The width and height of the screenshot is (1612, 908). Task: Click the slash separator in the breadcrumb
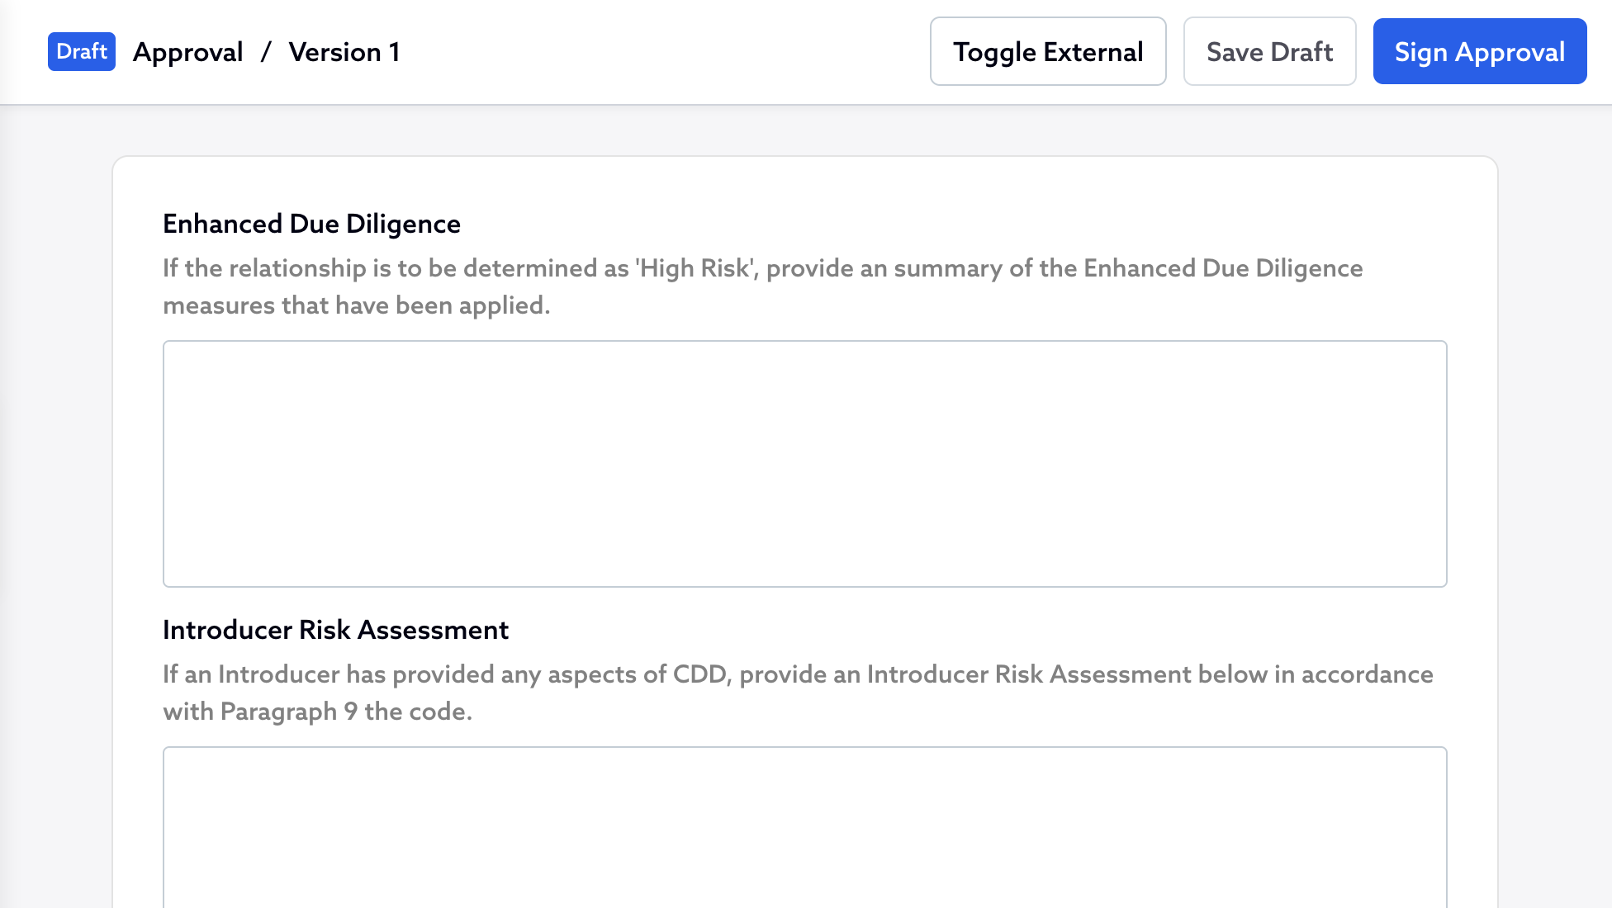pyautogui.click(x=266, y=52)
